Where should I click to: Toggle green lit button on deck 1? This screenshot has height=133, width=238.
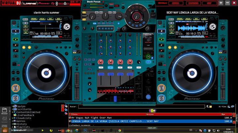tap(16, 40)
